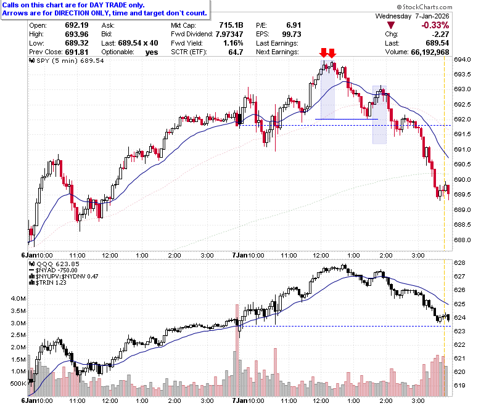The image size is (481, 406).
Task: Click the first red down arrow
Action: (x=323, y=53)
